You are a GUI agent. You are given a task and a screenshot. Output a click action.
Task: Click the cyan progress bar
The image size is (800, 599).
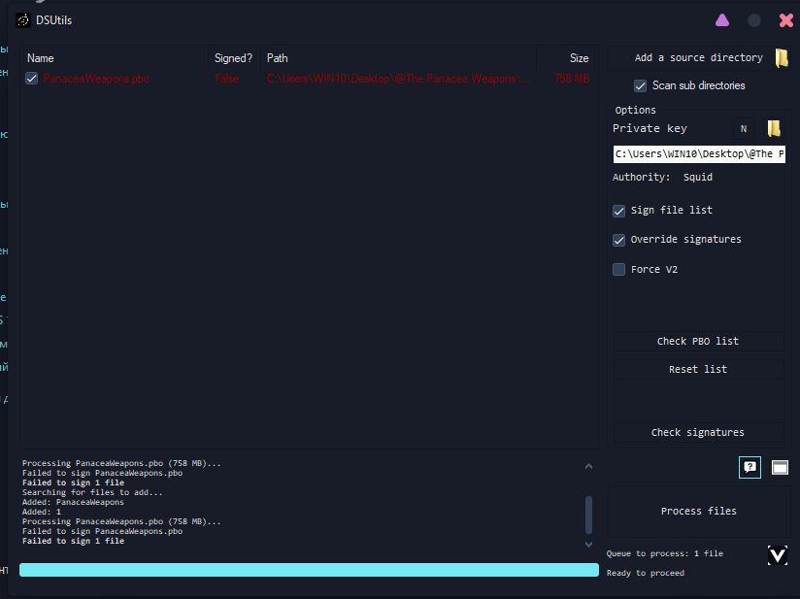(x=309, y=570)
